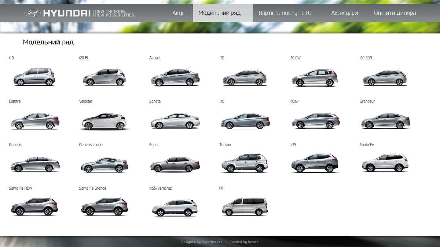Click the i10 model name label
440x247 pixels.
11,58
